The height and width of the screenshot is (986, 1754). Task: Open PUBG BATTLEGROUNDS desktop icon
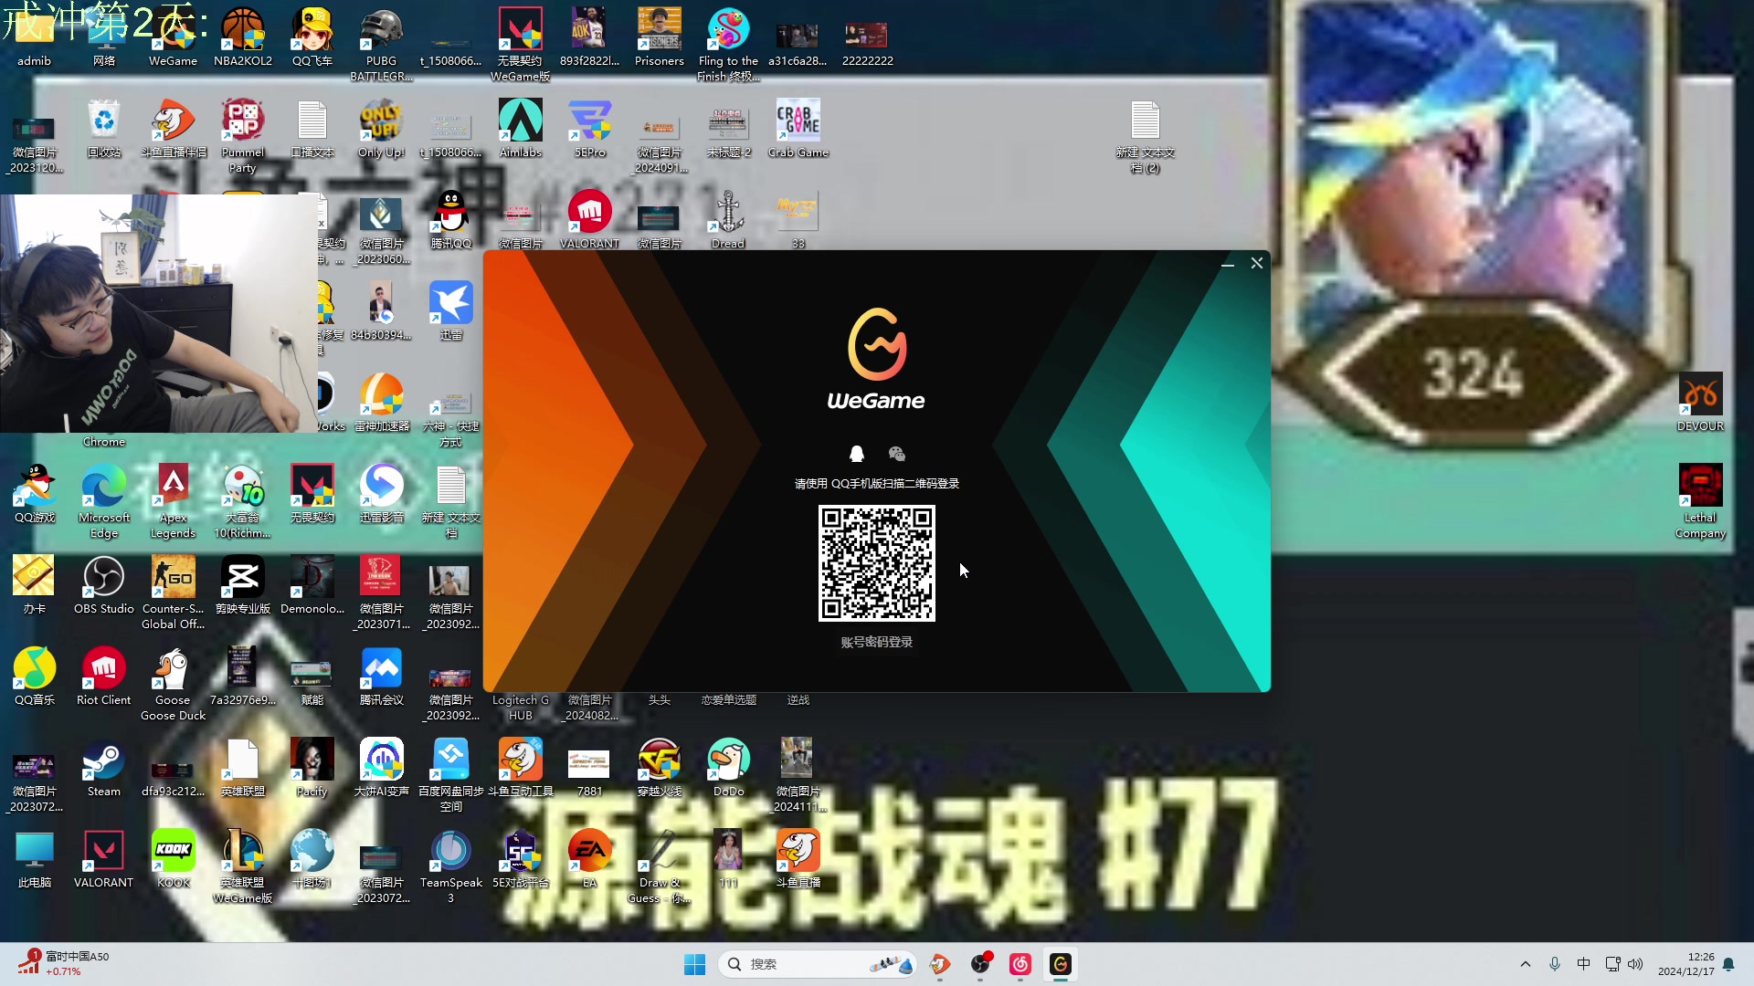coord(382,44)
